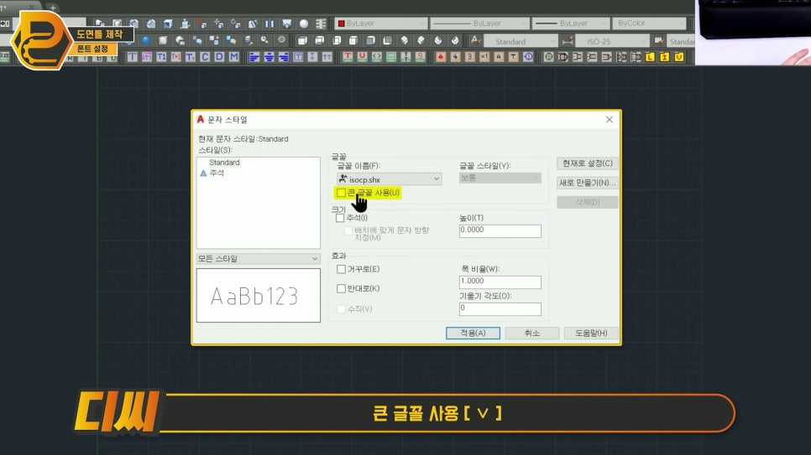Click the yellow I toolbar icon
811x455 pixels.
click(x=665, y=57)
